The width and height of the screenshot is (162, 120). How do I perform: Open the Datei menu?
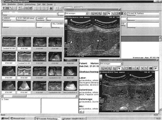click(4, 4)
